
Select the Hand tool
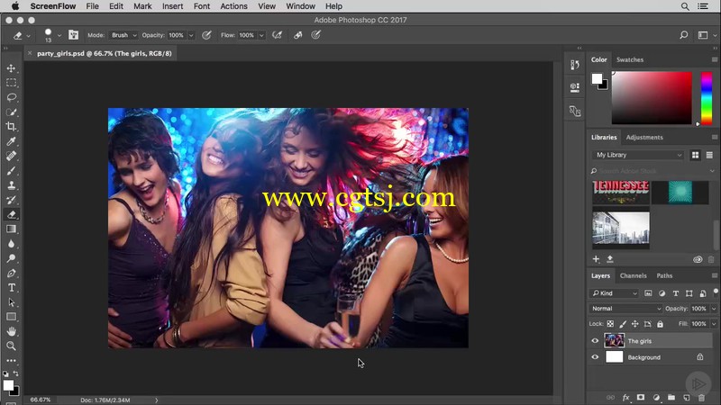point(11,331)
